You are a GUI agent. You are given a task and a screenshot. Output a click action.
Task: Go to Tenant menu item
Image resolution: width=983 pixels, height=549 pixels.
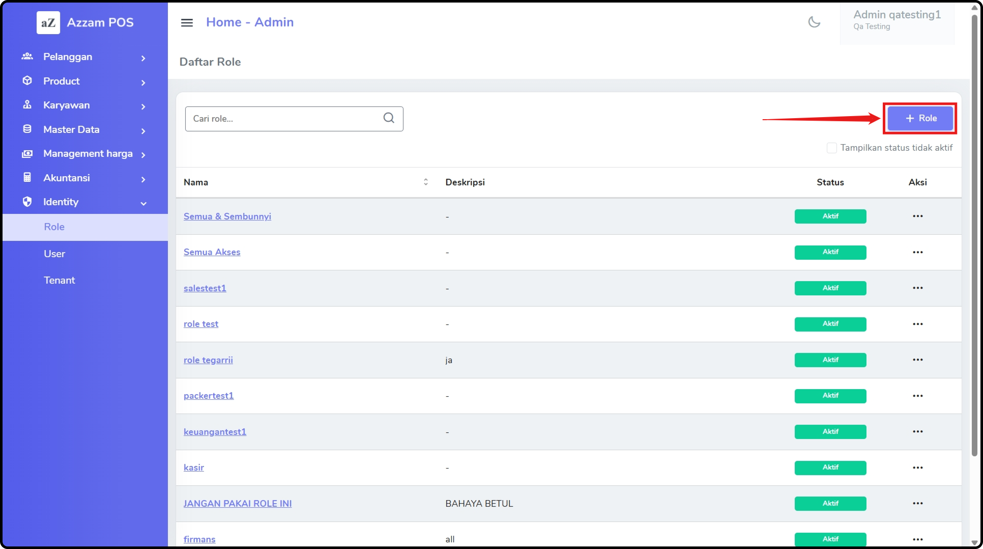pyautogui.click(x=59, y=280)
